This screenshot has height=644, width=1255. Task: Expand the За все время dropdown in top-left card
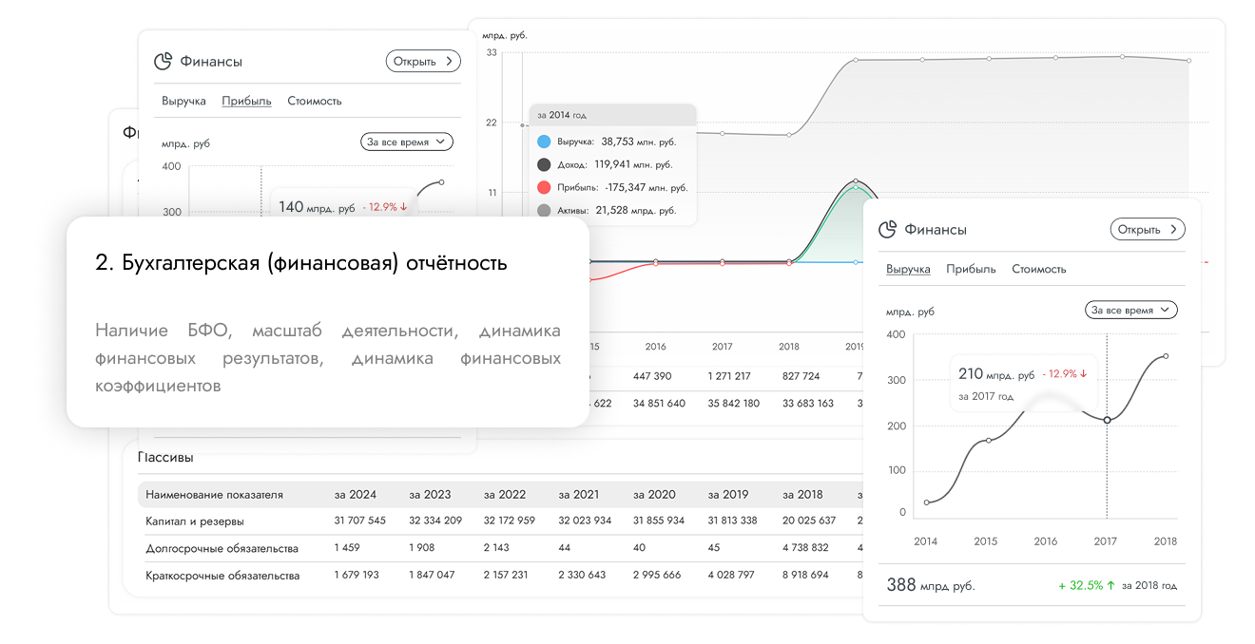click(407, 142)
